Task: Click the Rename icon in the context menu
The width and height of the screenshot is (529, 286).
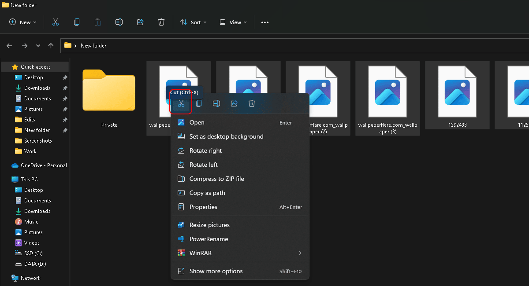Action: tap(216, 103)
